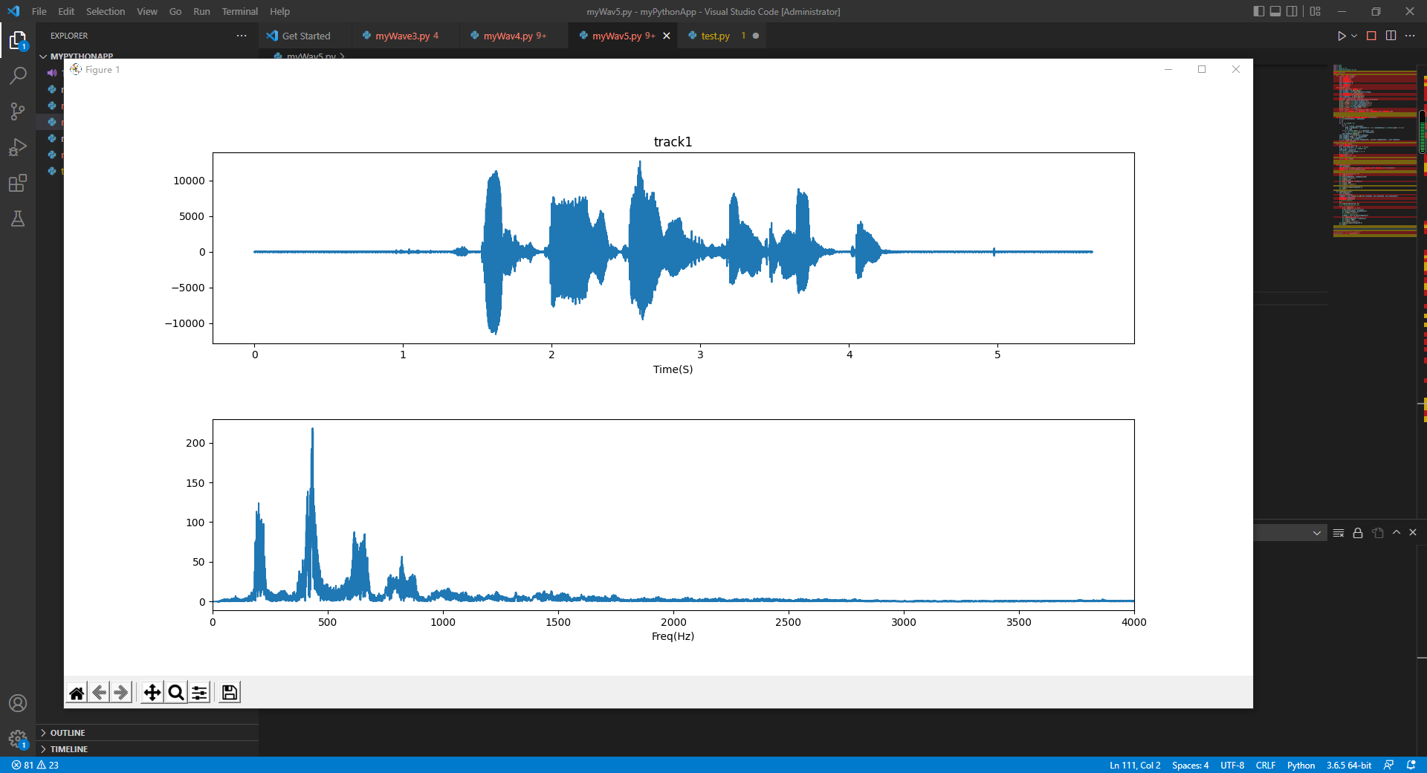Expand the TIMELINE section
The image size is (1427, 773).
149,749
